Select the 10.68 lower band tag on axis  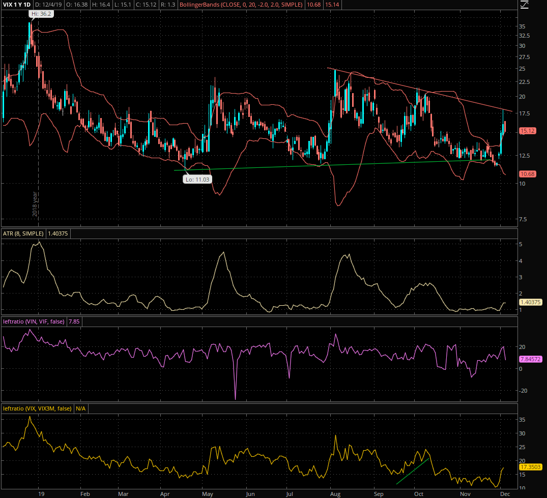[527, 174]
